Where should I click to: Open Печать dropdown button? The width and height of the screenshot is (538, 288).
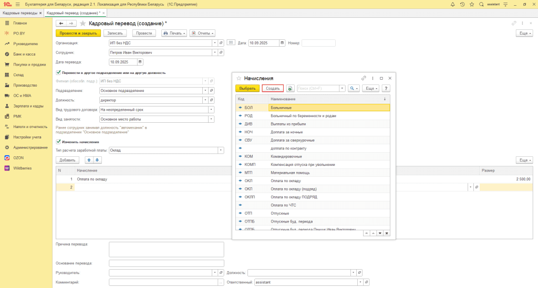[x=174, y=33]
